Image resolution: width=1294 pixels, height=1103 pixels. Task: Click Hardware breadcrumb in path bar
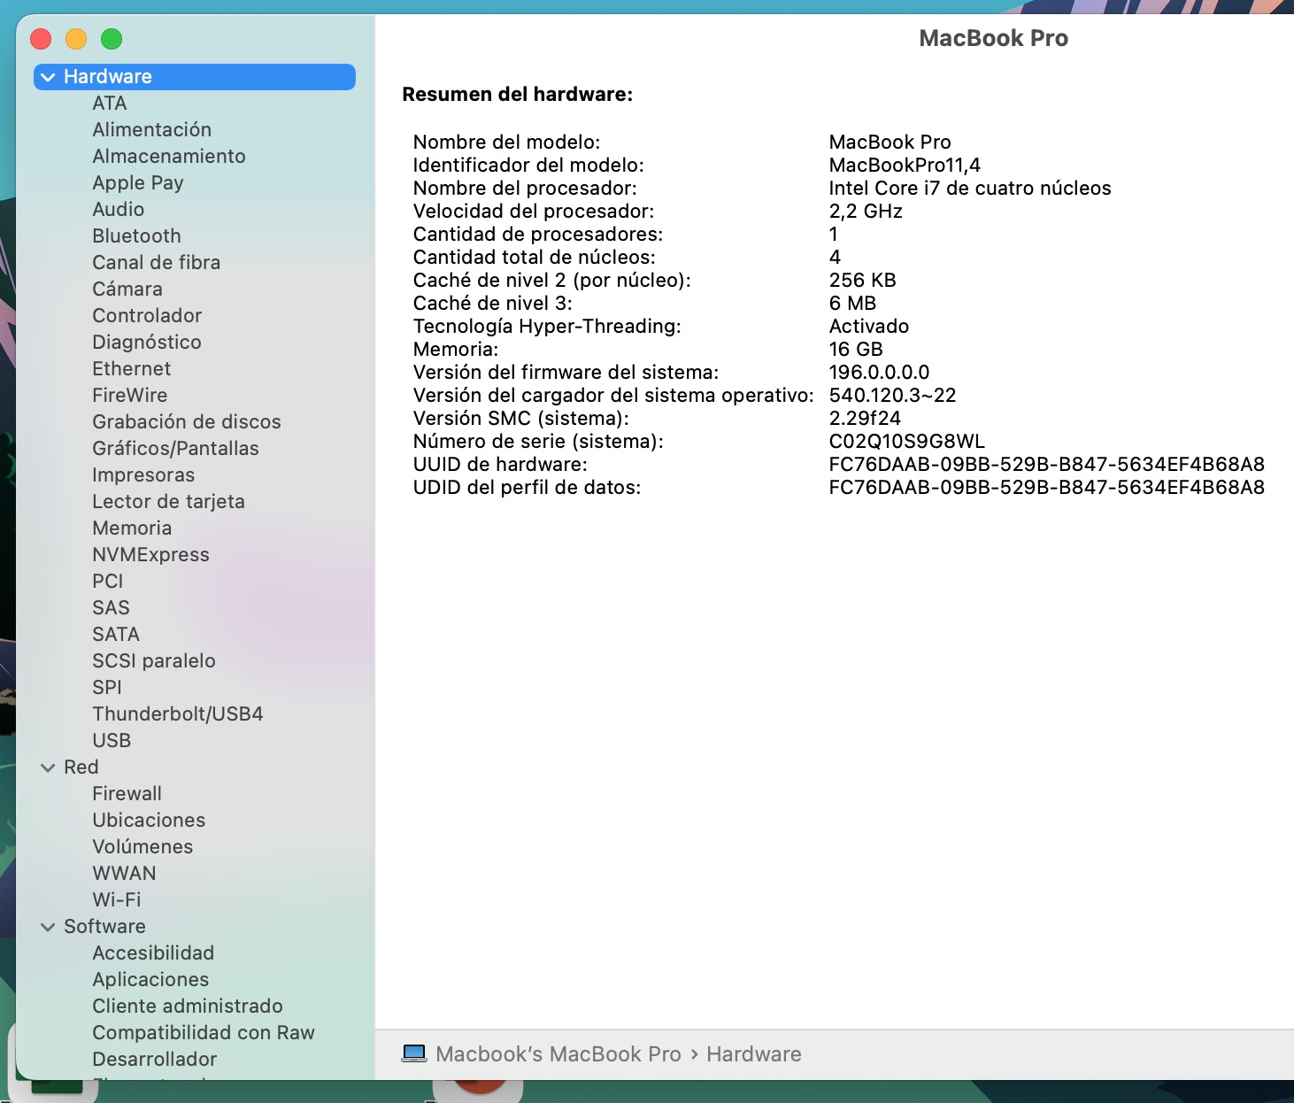coord(753,1053)
